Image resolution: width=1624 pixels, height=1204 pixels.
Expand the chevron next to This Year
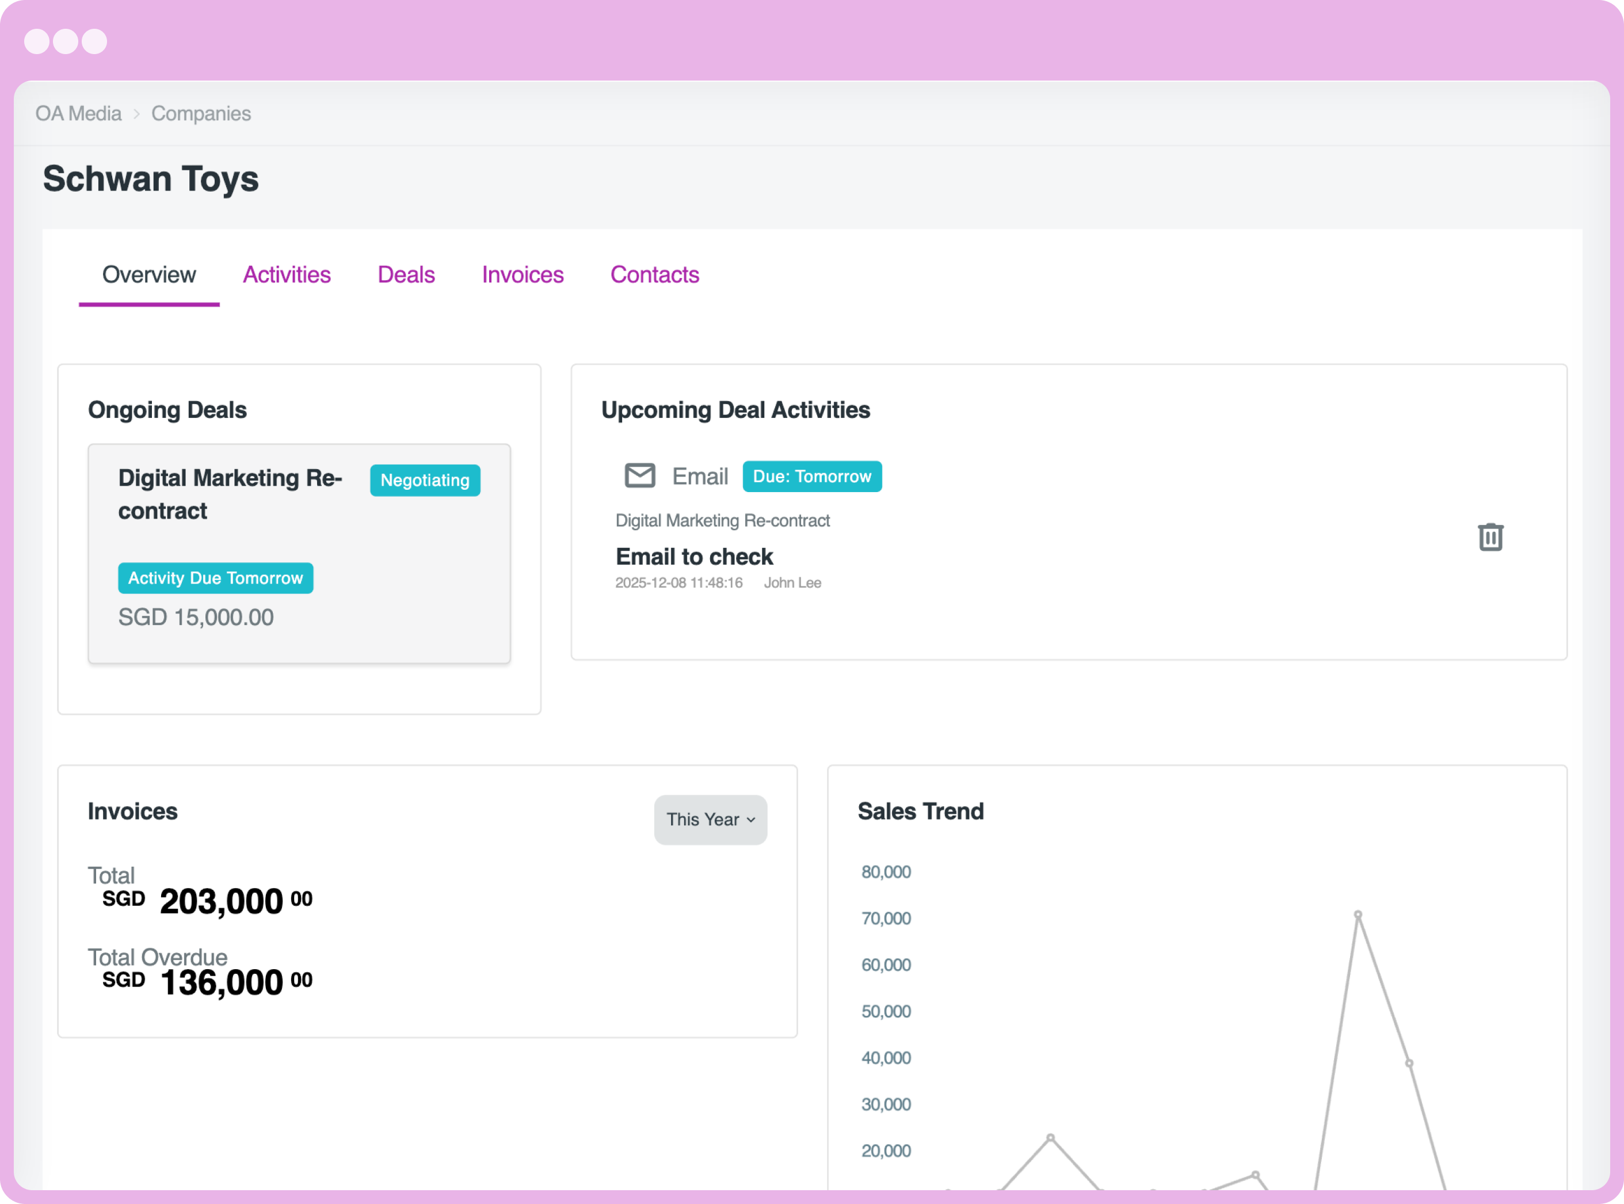[x=751, y=821]
